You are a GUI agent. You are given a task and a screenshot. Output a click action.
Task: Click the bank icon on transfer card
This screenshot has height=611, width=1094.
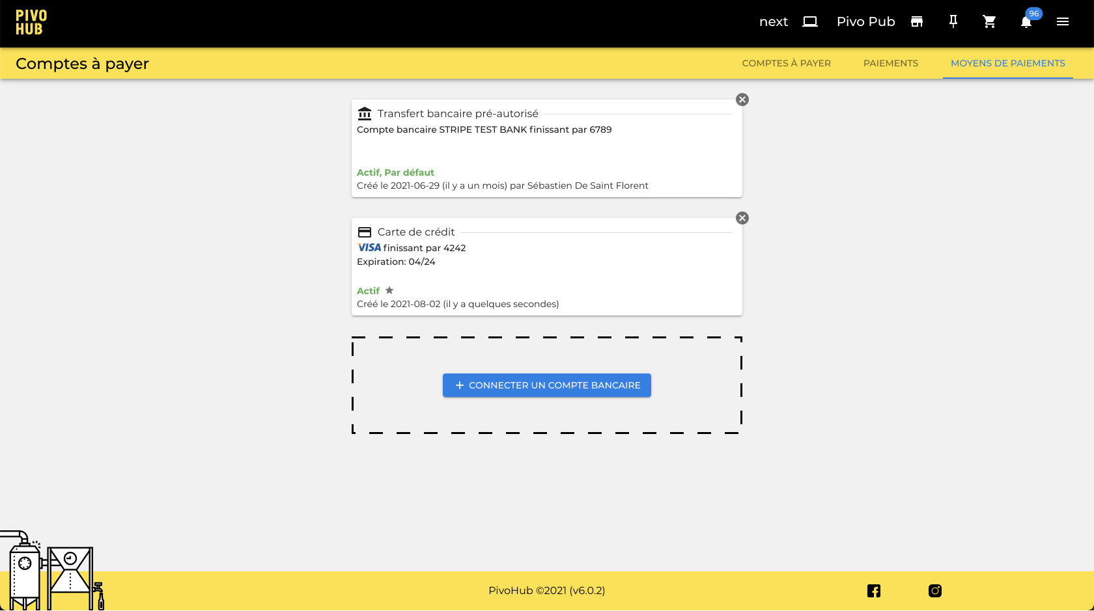coord(365,114)
